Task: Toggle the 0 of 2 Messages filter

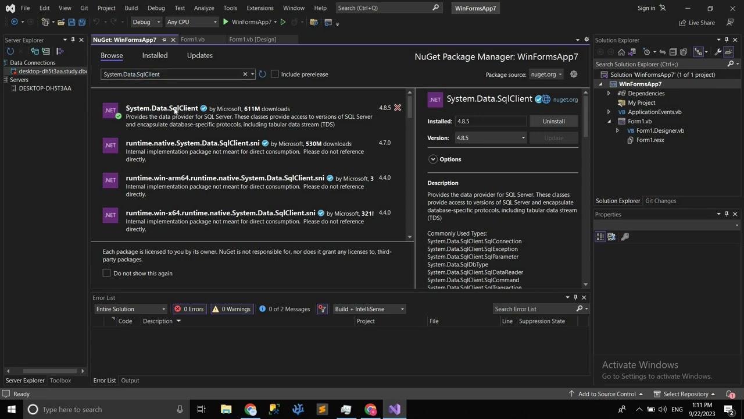Action: click(285, 309)
